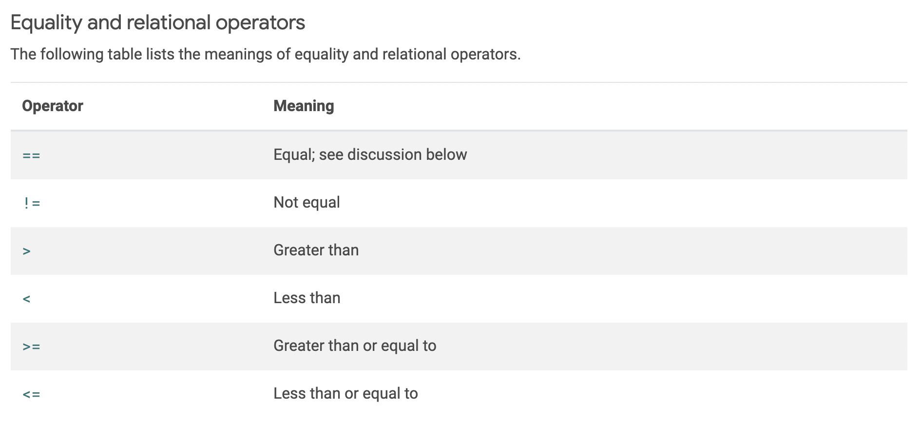Screen dimensions: 921x424
Task: Click the Operator column header
Action: pyautogui.click(x=53, y=106)
